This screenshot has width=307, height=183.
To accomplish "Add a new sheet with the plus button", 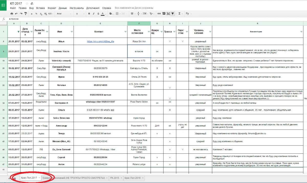I will (x=9, y=178).
